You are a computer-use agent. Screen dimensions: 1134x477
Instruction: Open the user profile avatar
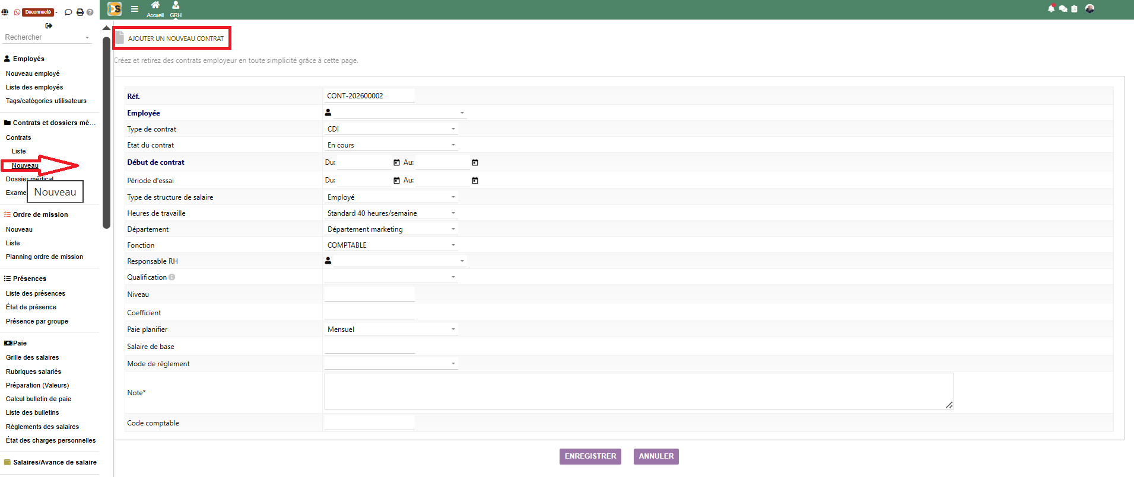pos(1089,8)
